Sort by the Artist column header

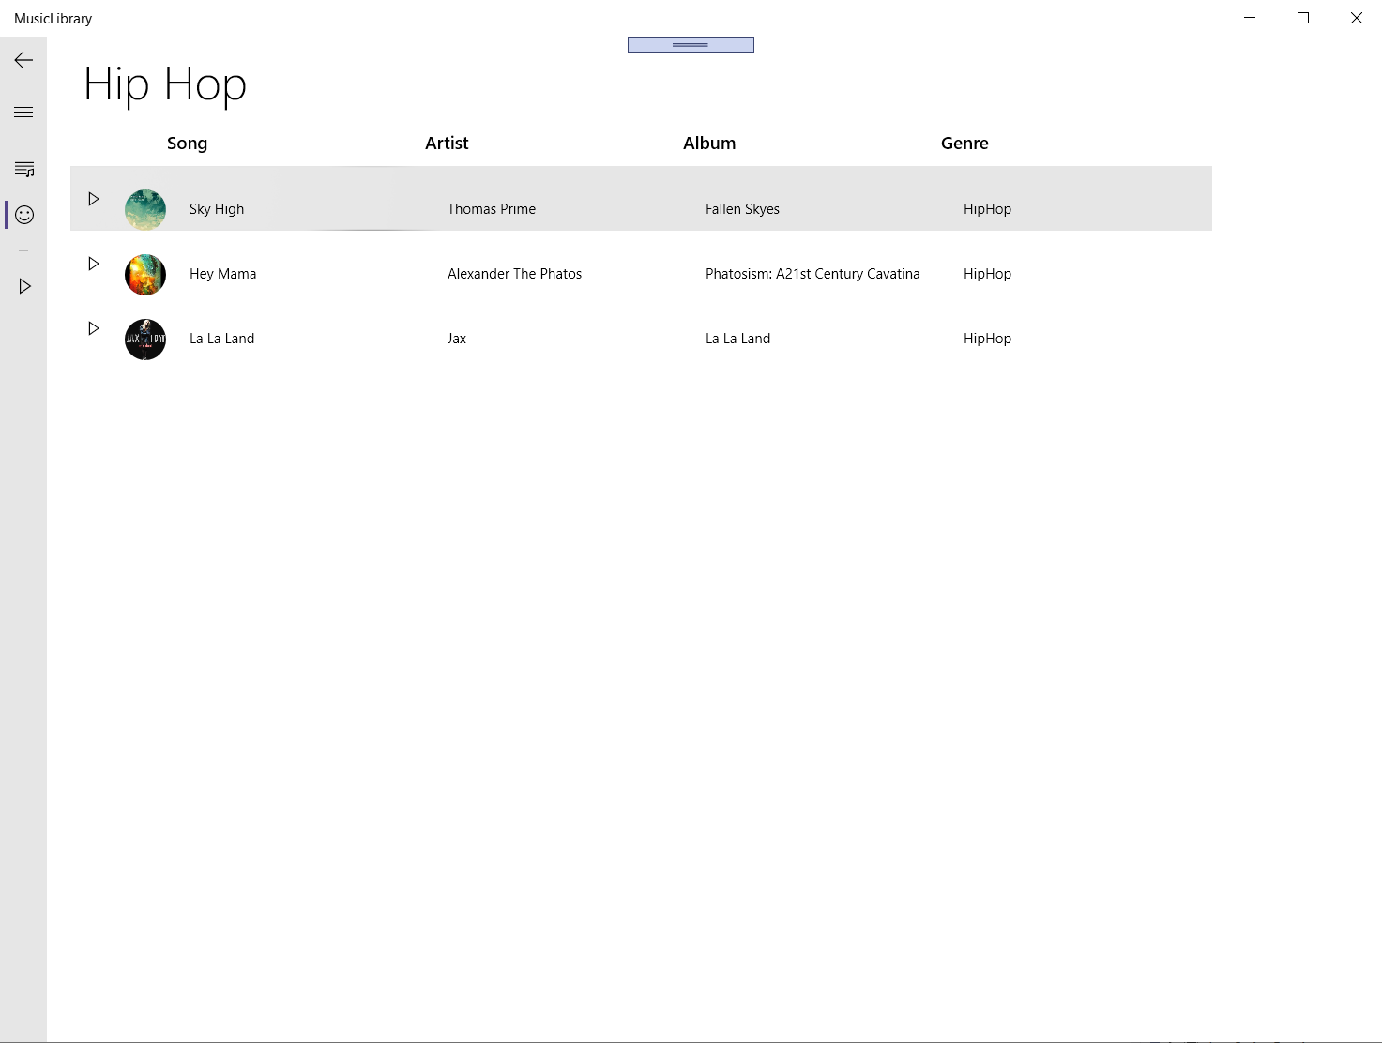446,143
